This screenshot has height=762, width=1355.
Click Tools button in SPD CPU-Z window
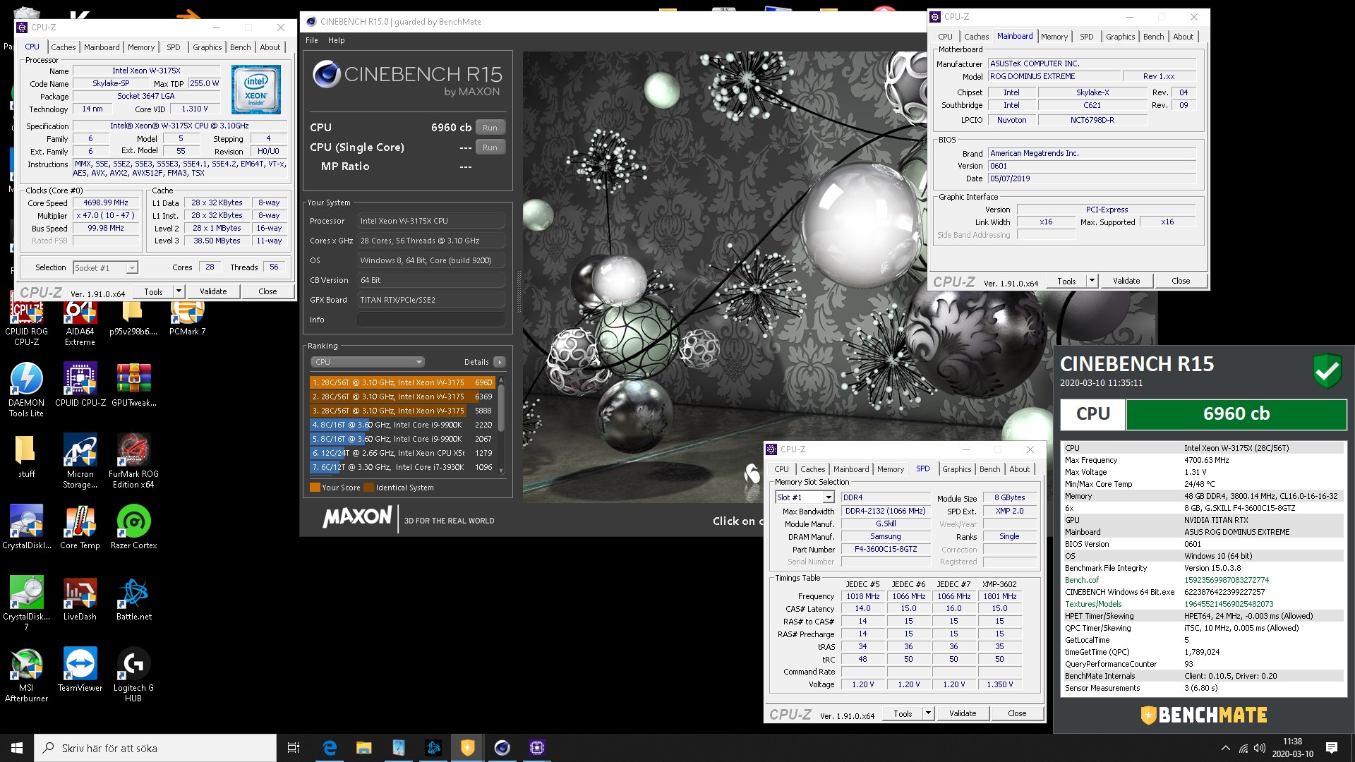coord(903,713)
